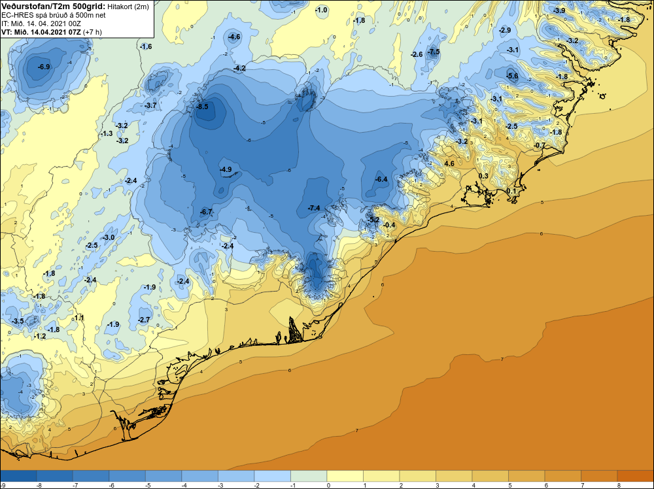This screenshot has height=489, width=654.
Task: Click the -2.9 temperature value
Action: pos(505,30)
